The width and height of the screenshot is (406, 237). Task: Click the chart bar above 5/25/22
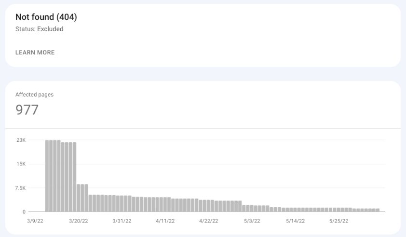coord(338,210)
